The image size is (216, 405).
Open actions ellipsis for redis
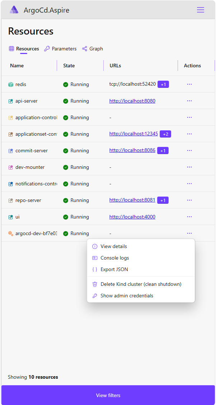click(x=189, y=84)
